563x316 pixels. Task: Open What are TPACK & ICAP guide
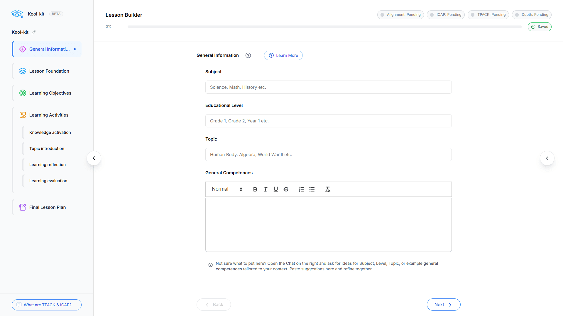(47, 305)
